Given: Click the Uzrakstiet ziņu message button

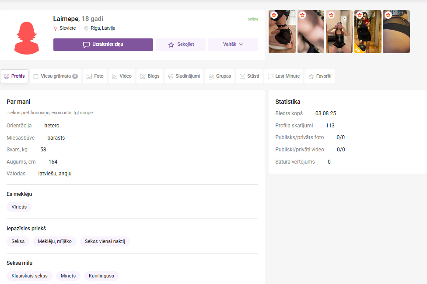Looking at the screenshot, I should click(x=103, y=44).
